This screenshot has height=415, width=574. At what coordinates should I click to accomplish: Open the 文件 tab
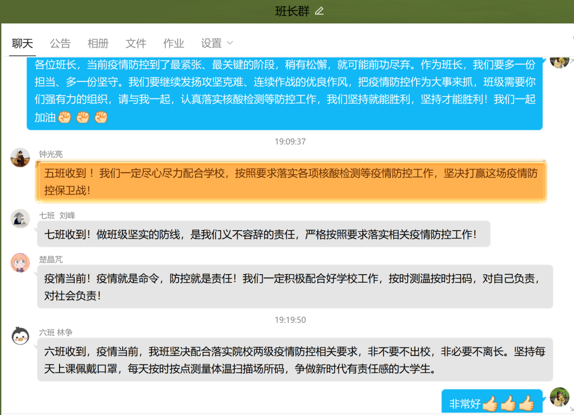point(136,43)
